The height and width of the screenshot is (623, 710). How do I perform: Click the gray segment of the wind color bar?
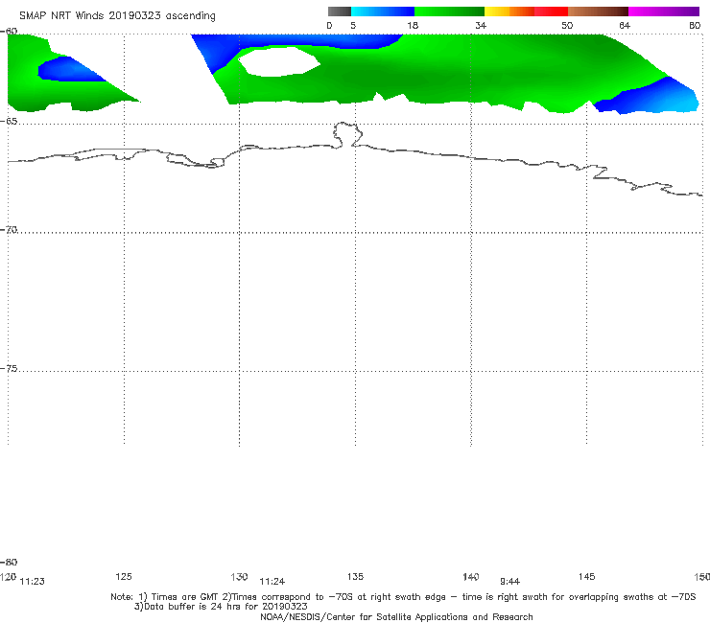pyautogui.click(x=339, y=12)
